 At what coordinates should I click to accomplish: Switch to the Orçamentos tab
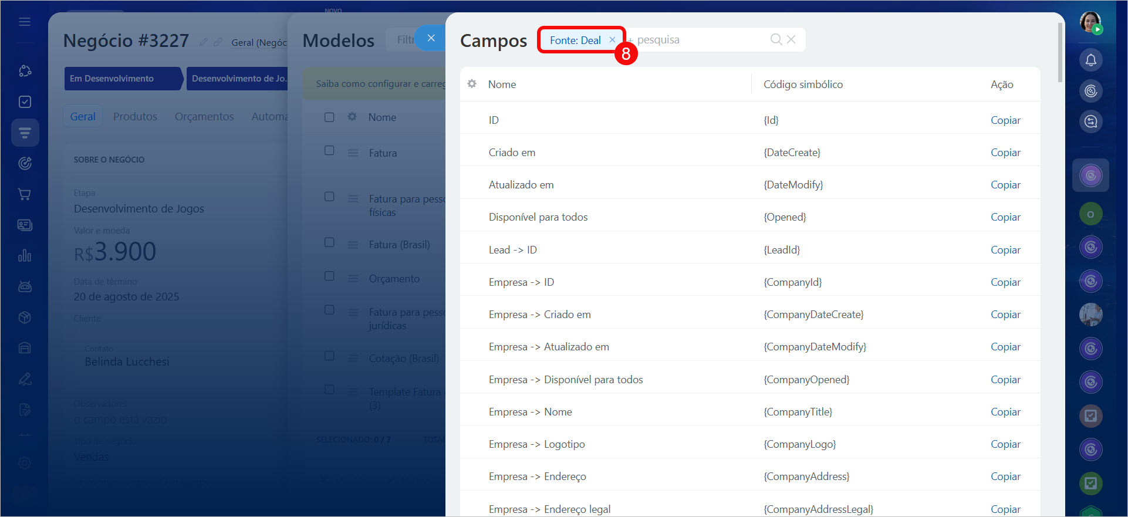[204, 117]
